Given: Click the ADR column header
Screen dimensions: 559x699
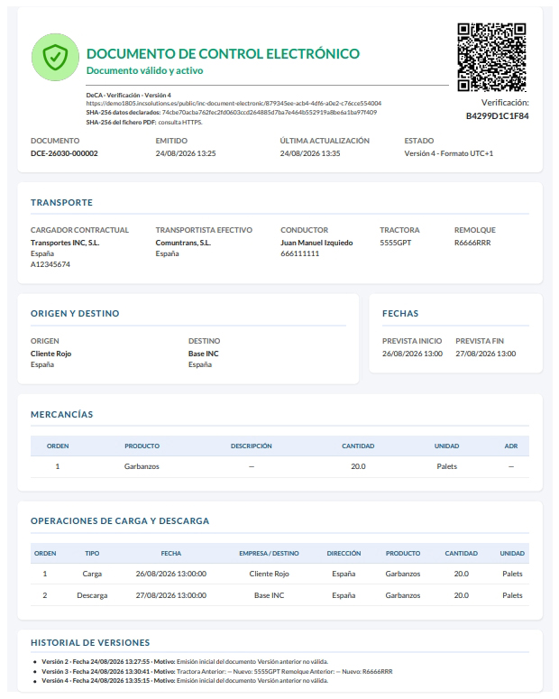Looking at the screenshot, I should click(x=511, y=446).
